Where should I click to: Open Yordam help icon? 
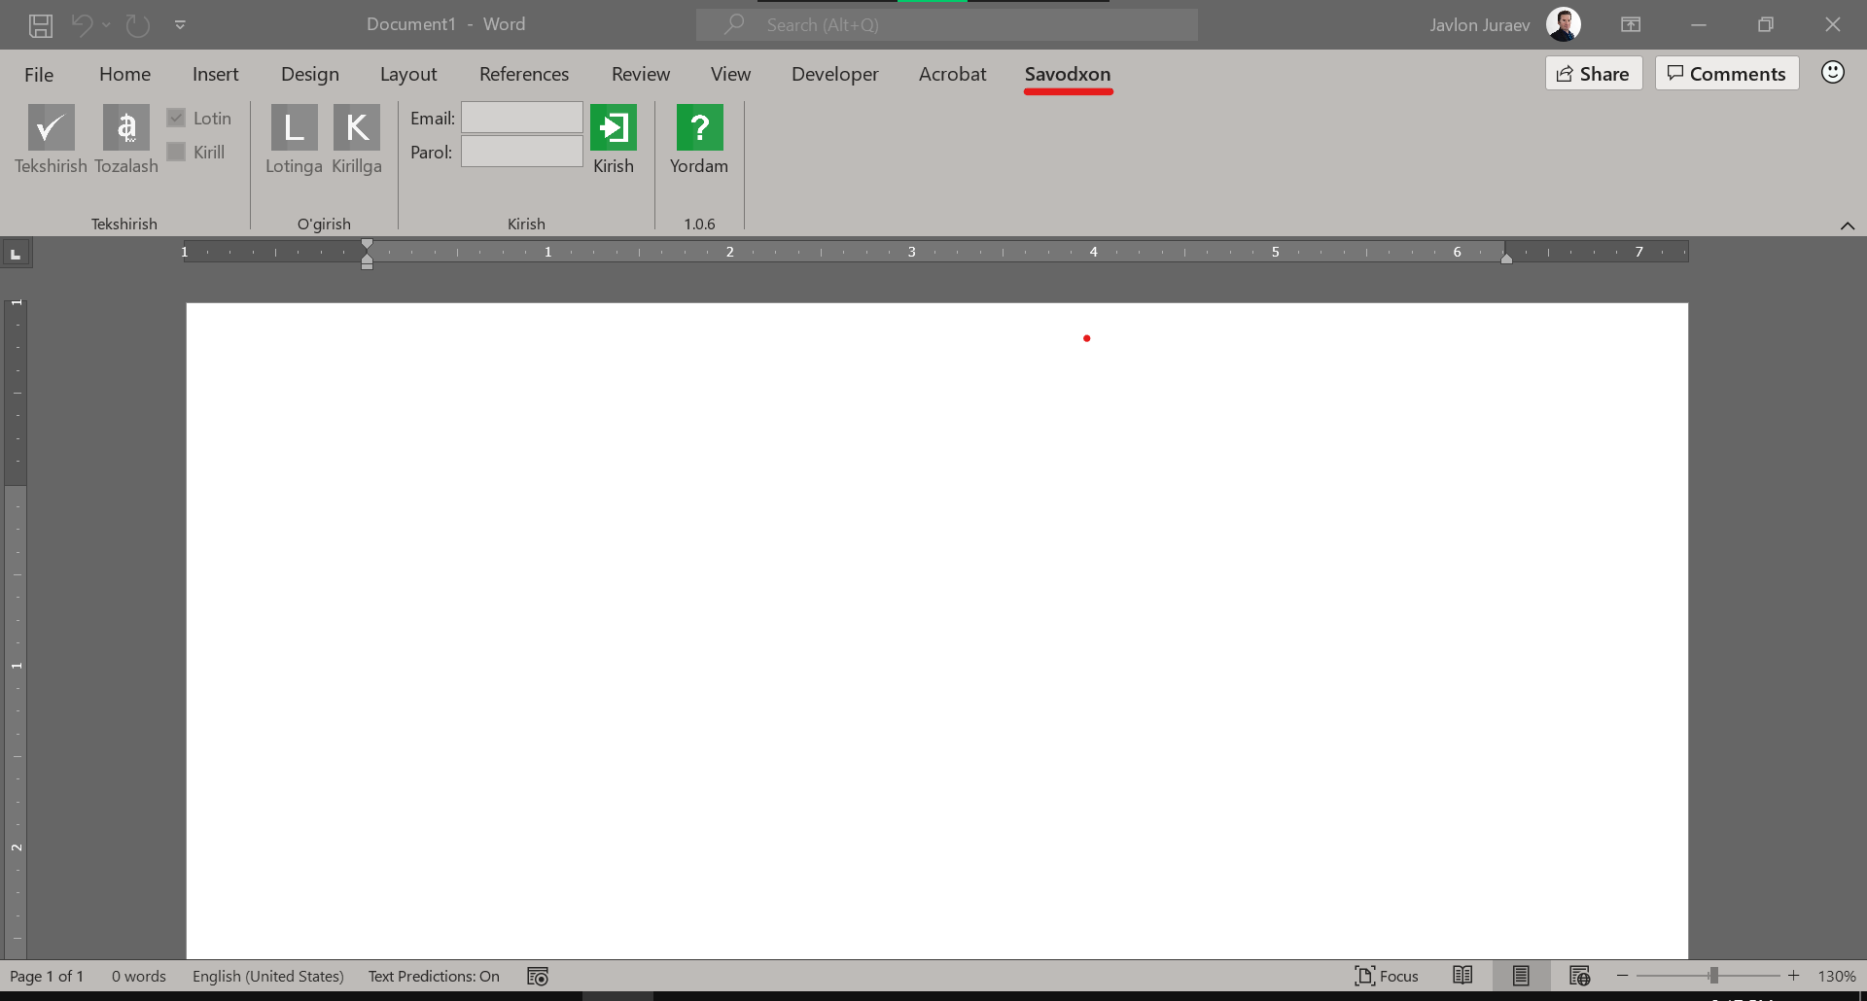(699, 128)
